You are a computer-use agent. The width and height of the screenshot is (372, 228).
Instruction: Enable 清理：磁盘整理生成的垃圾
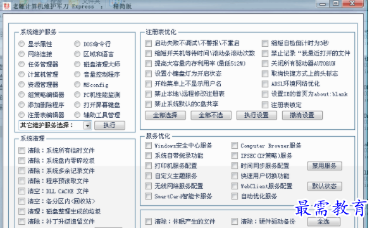click(x=22, y=212)
